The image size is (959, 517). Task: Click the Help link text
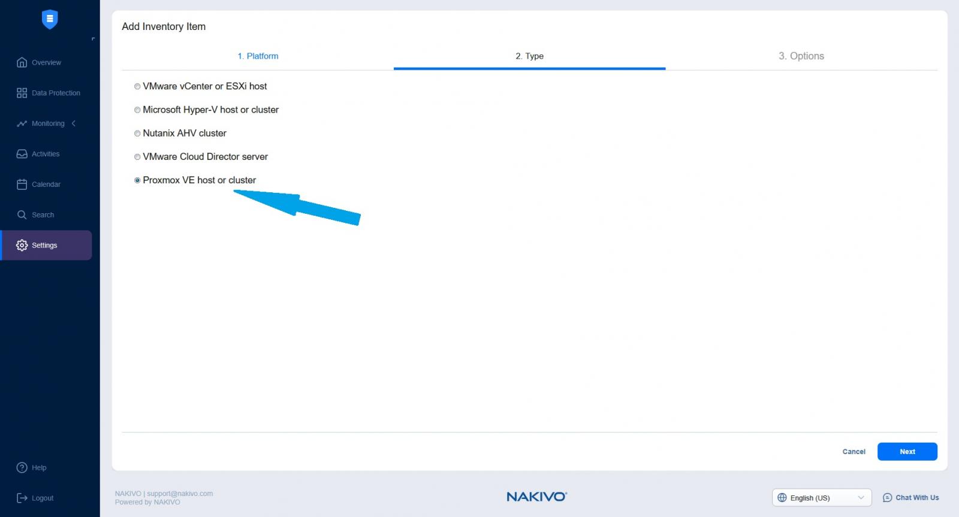click(39, 468)
